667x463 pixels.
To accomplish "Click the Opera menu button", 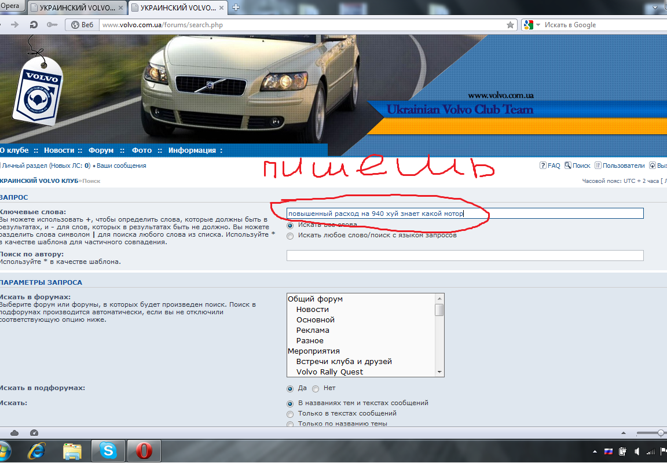I will pyautogui.click(x=12, y=6).
